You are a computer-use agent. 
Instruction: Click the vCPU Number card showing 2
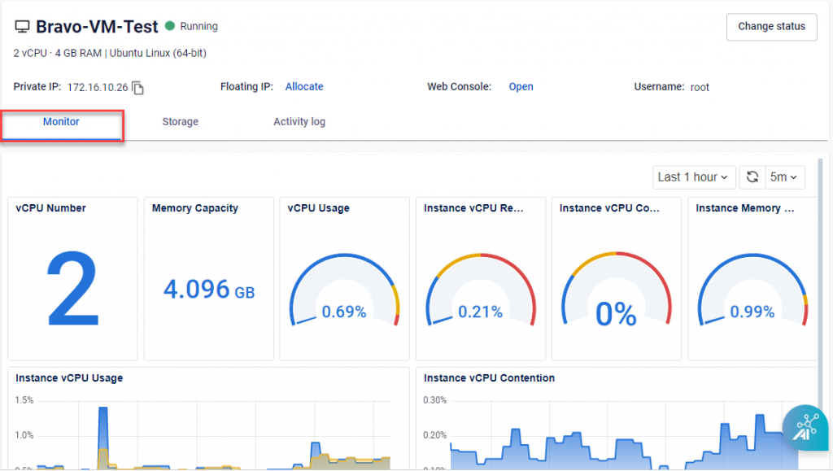click(72, 281)
